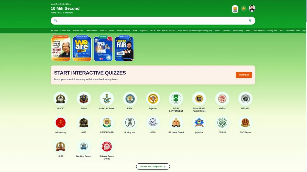Open the CBSE BOARD category icon
The width and height of the screenshot is (307, 172).
click(107, 123)
